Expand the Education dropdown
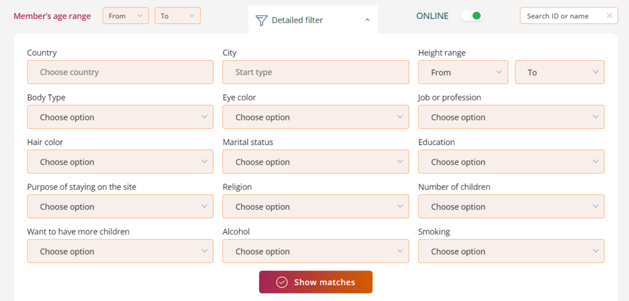This screenshot has height=301, width=629. tap(511, 162)
